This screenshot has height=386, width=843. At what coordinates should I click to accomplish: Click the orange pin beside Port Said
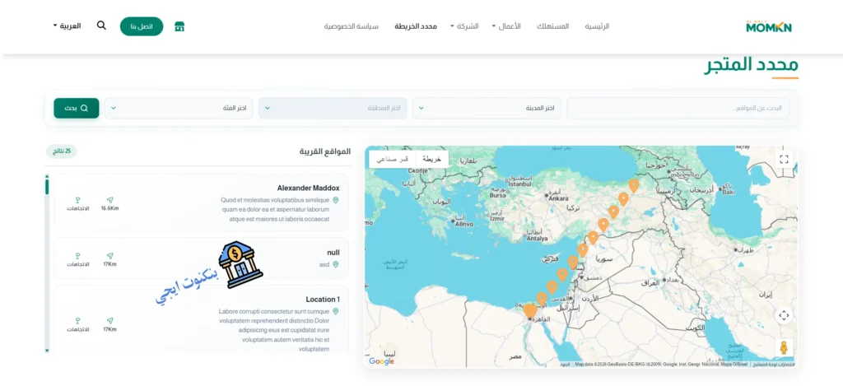542,299
